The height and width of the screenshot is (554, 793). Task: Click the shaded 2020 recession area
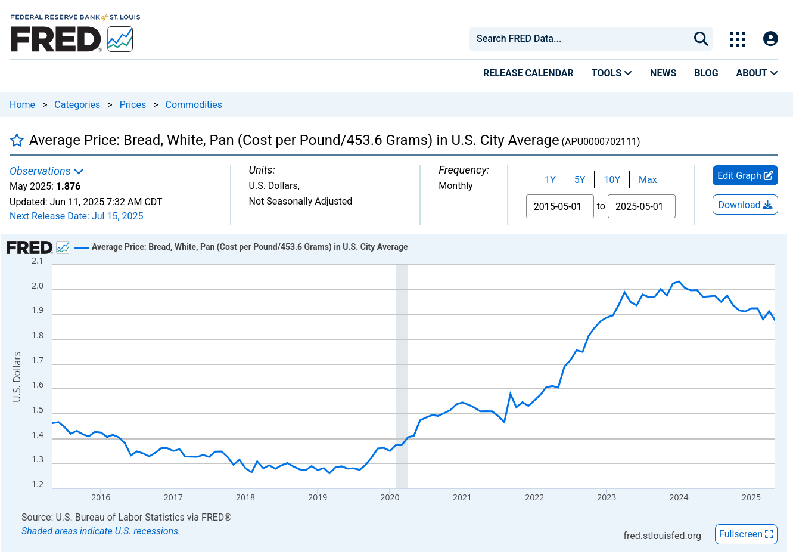pos(402,376)
